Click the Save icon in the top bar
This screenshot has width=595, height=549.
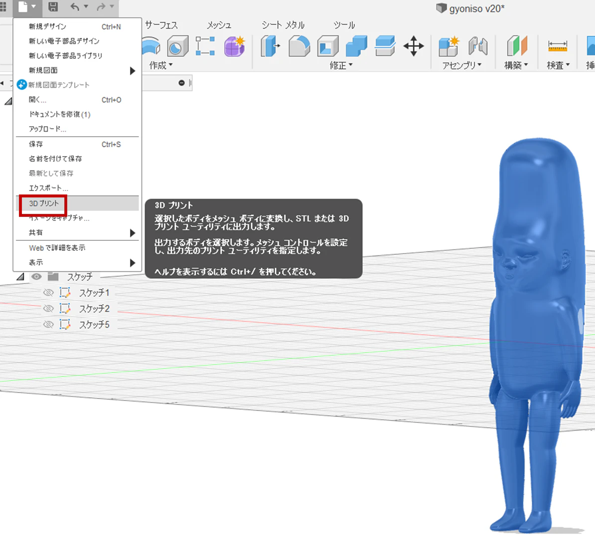tap(53, 6)
